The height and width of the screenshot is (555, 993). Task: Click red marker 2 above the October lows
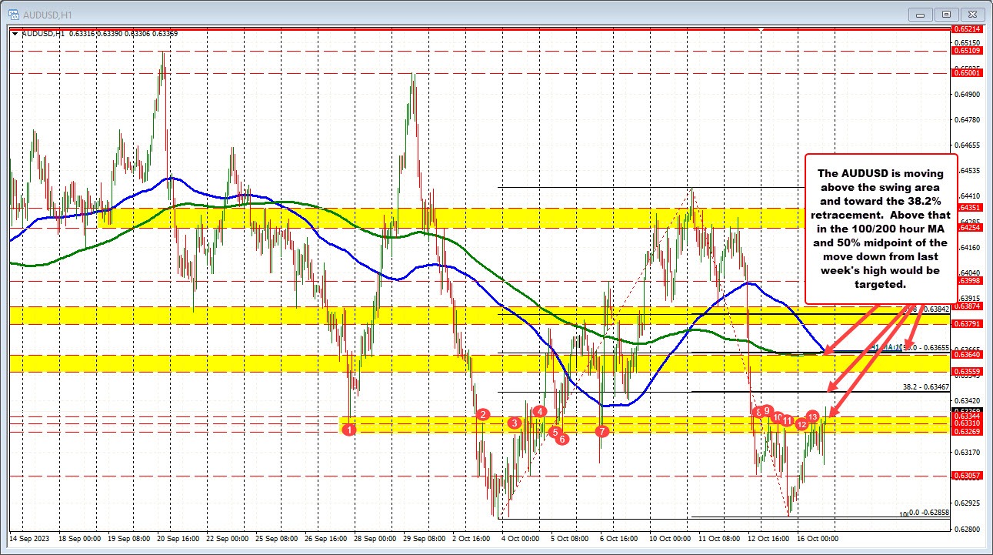click(482, 414)
